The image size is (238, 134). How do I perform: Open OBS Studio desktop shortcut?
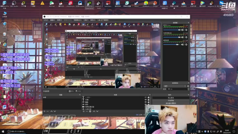14,4
